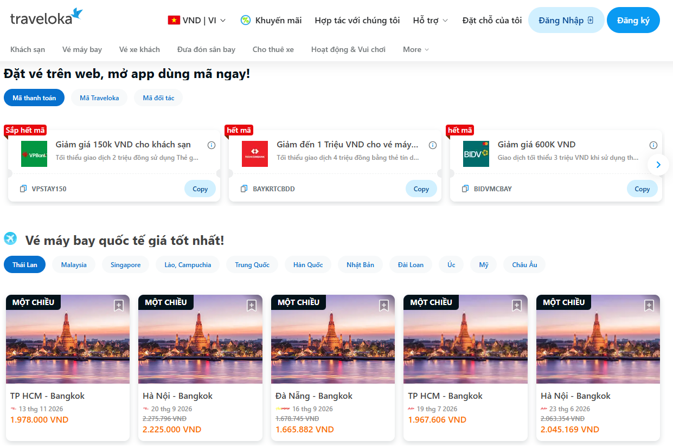673x447 pixels.
Task: Switch to the Mã đối tác tab
Action: click(x=158, y=98)
